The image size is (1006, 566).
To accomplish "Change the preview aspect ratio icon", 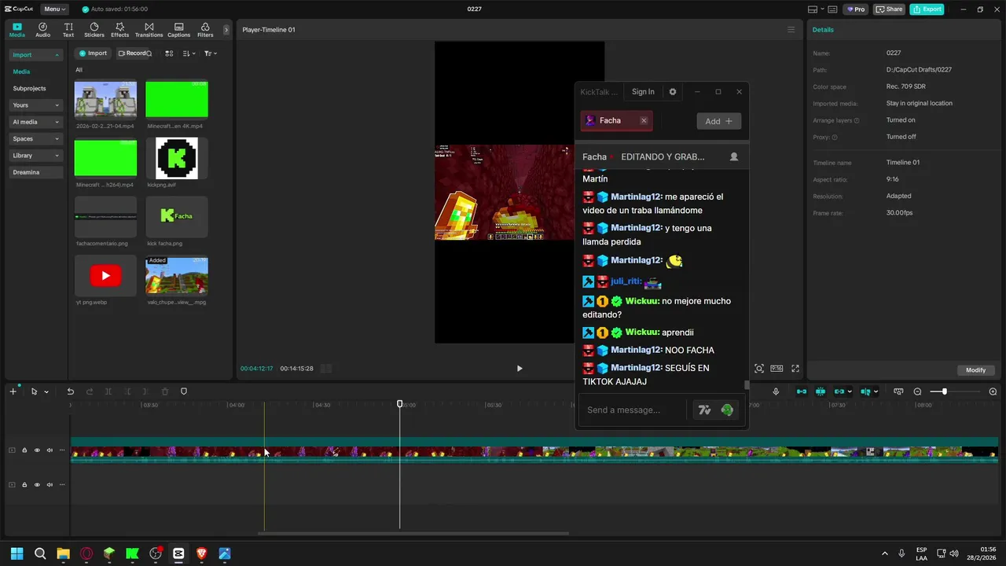I will click(777, 369).
